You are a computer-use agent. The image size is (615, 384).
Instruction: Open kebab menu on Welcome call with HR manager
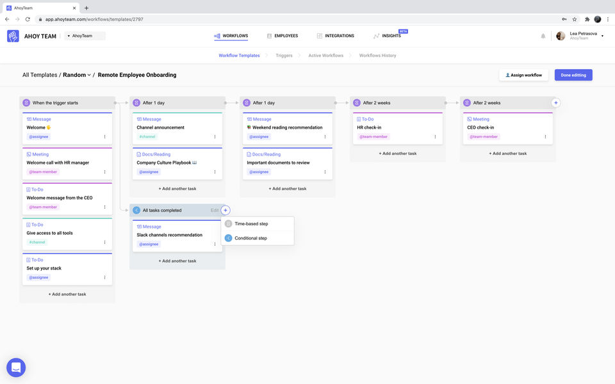[104, 172]
